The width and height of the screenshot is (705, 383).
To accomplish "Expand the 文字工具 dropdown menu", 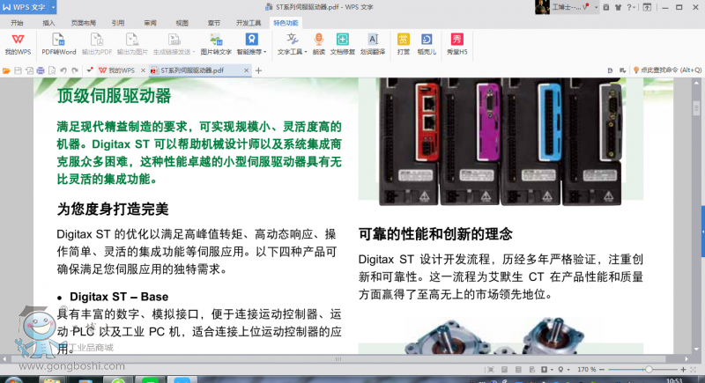I will click(291, 52).
